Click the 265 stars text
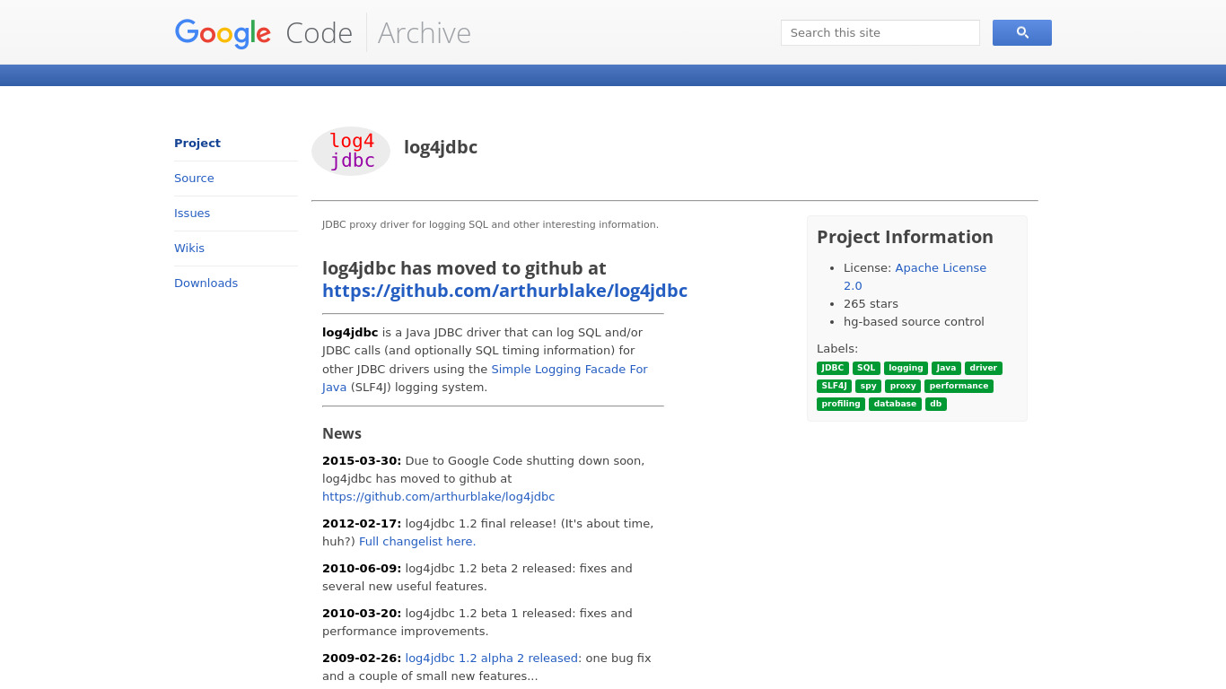Image resolution: width=1226 pixels, height=689 pixels. pos(871,304)
